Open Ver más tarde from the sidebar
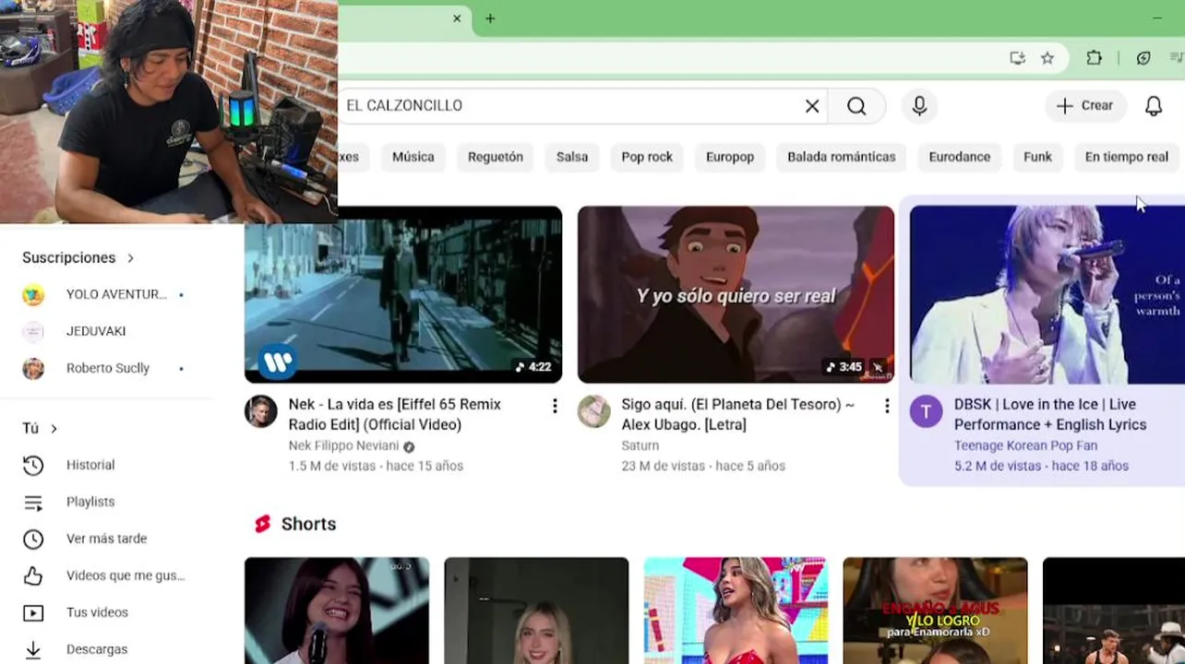The width and height of the screenshot is (1185, 664). [106, 539]
